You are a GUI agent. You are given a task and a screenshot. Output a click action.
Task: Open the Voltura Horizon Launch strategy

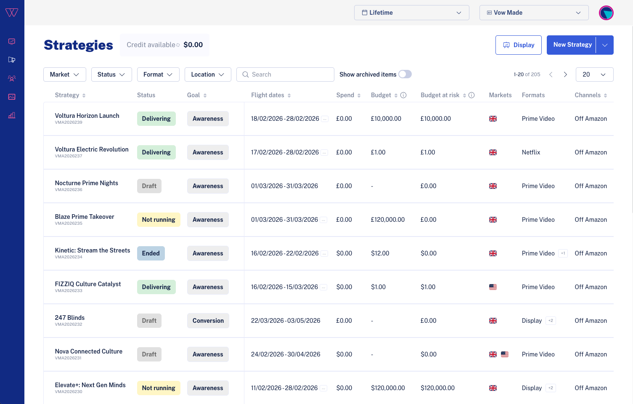click(x=87, y=116)
